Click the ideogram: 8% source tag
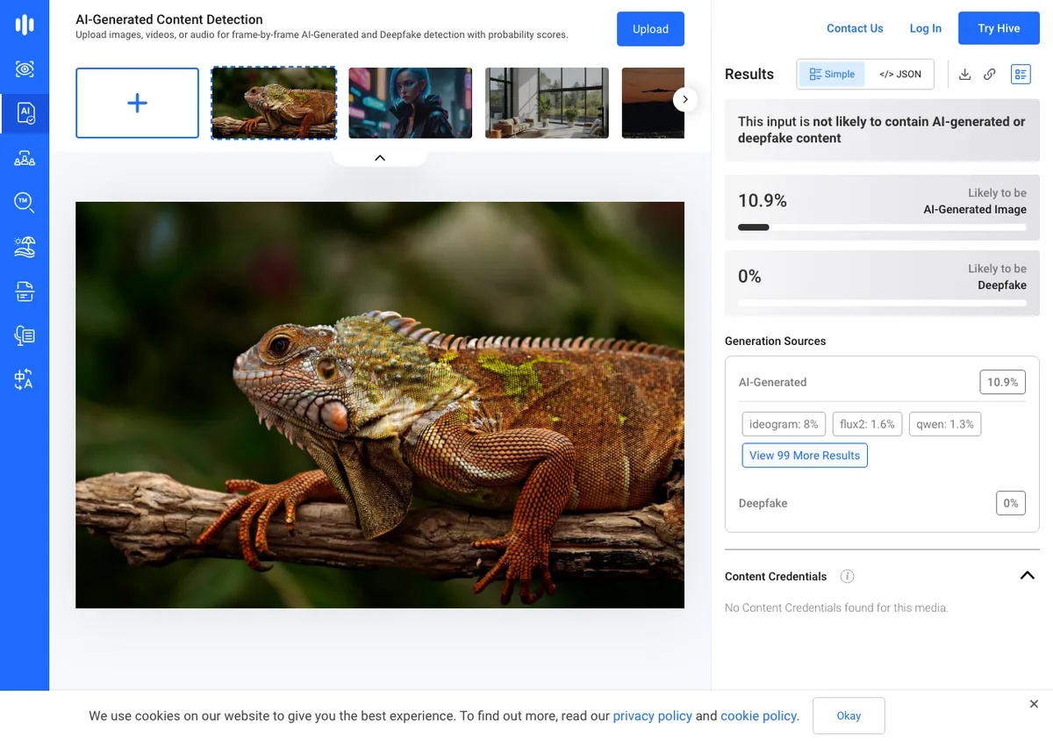The width and height of the screenshot is (1053, 741). point(784,424)
